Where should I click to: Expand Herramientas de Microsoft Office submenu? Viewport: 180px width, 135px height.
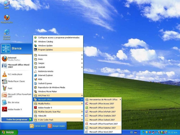103,100
